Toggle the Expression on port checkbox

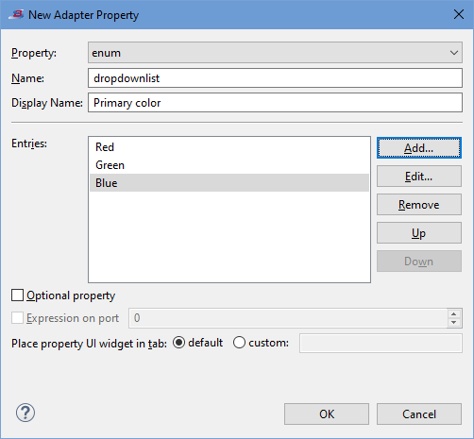point(17,318)
